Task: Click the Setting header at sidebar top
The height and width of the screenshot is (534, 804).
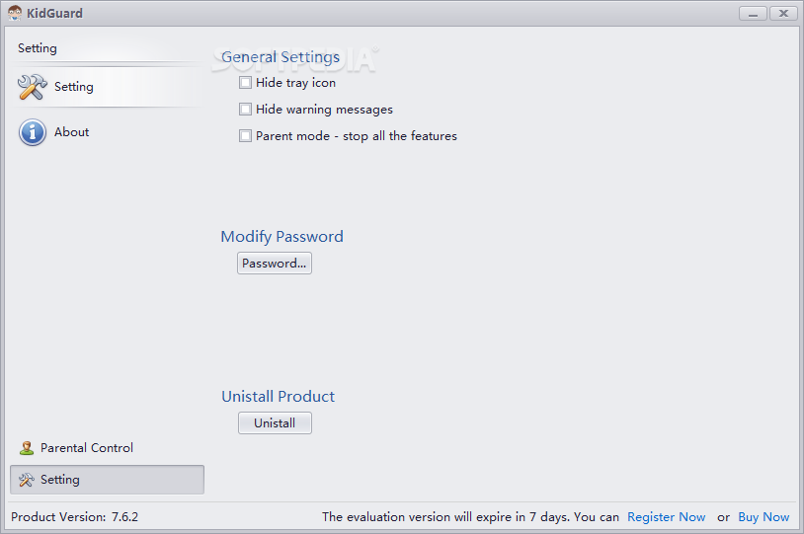Action: (x=38, y=48)
